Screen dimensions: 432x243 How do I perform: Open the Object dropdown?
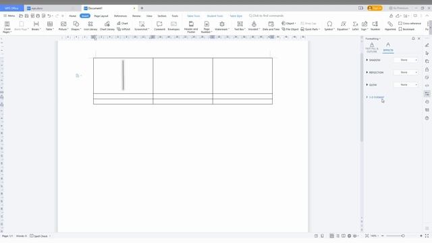point(288,24)
